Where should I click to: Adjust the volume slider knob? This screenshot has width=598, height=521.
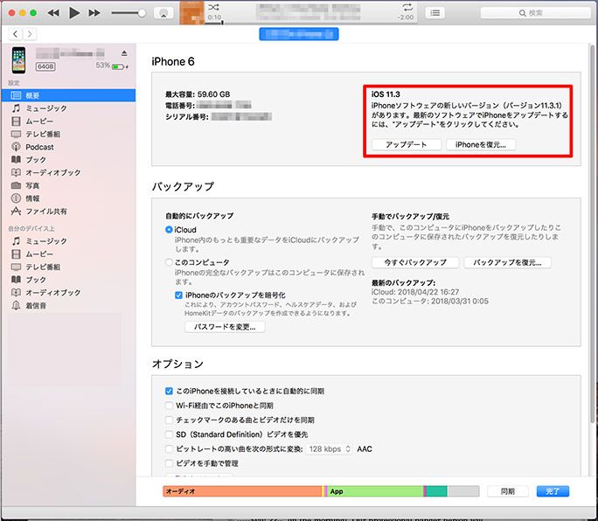tap(142, 13)
